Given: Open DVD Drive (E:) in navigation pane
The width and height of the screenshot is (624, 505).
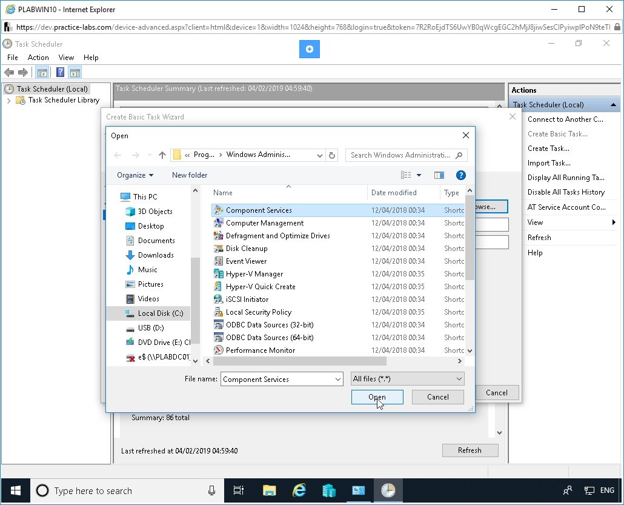Looking at the screenshot, I should pyautogui.click(x=158, y=343).
